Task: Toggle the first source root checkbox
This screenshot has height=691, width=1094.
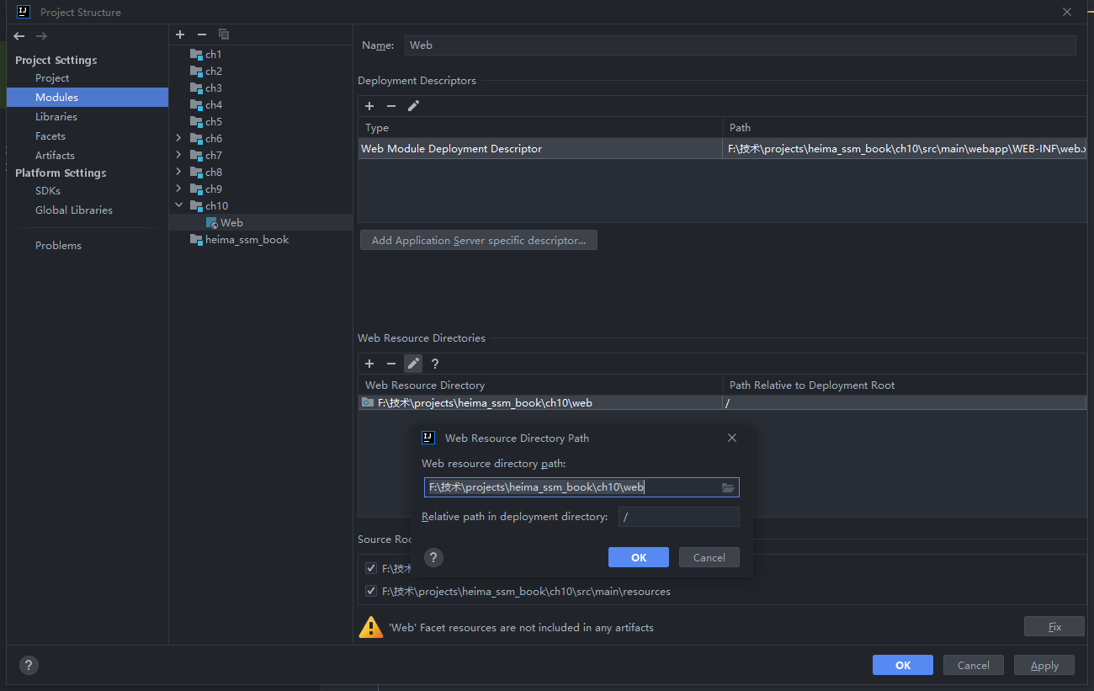Action: pyautogui.click(x=371, y=568)
